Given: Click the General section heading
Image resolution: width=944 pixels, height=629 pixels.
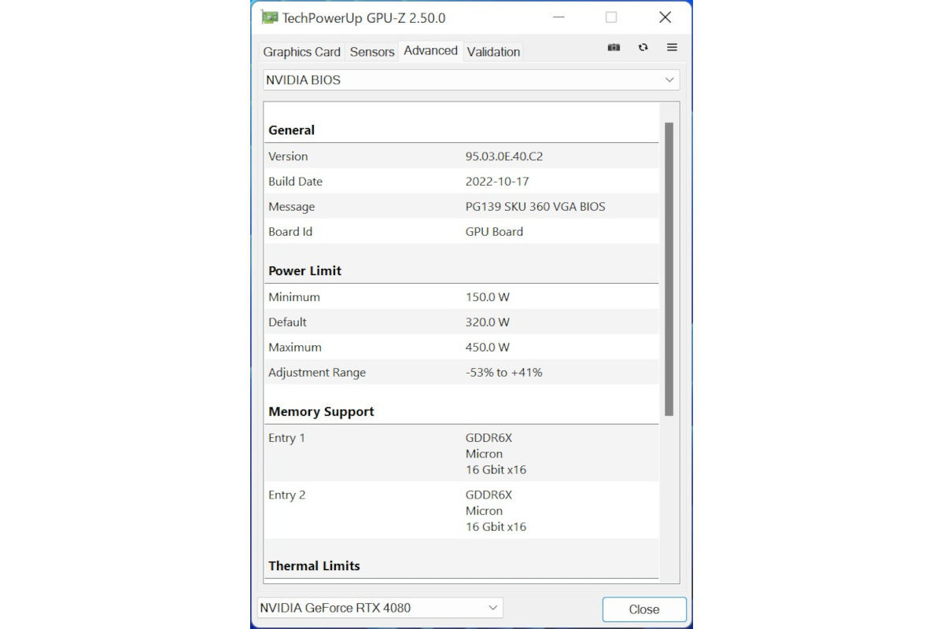Looking at the screenshot, I should 292,131.
